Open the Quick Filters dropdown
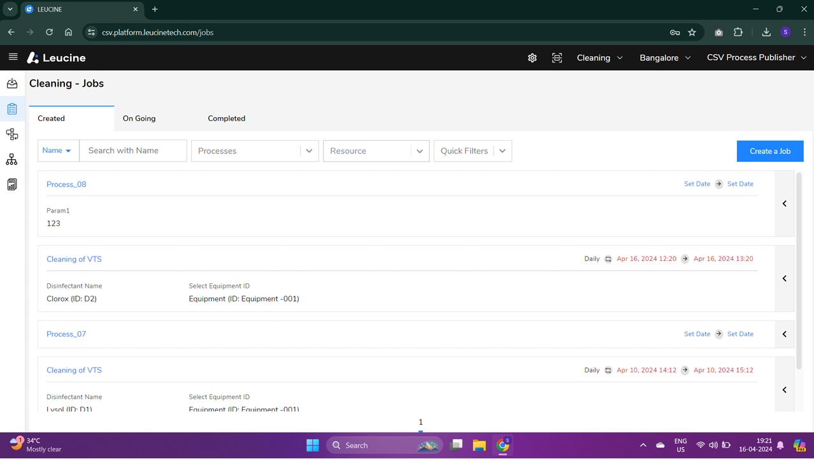The height and width of the screenshot is (459, 814). click(503, 151)
